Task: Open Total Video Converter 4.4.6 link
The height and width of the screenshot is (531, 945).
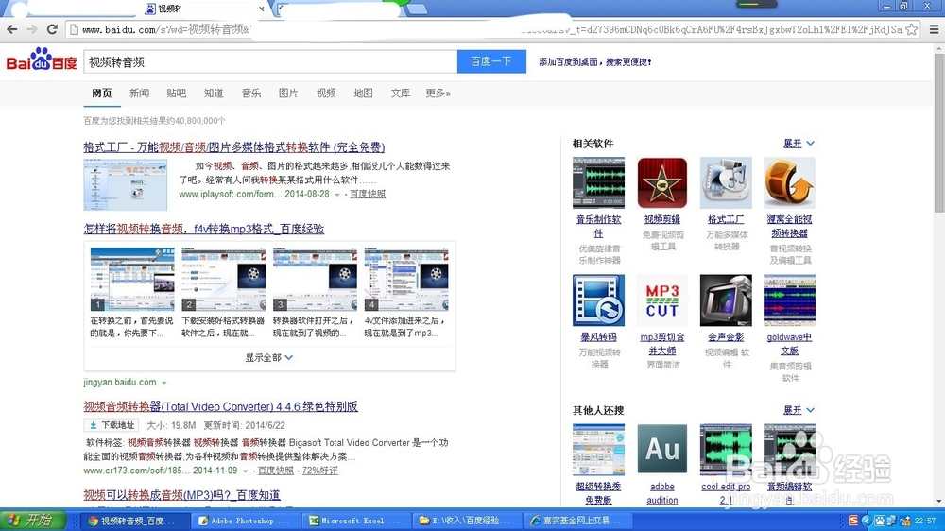Action: [220, 406]
